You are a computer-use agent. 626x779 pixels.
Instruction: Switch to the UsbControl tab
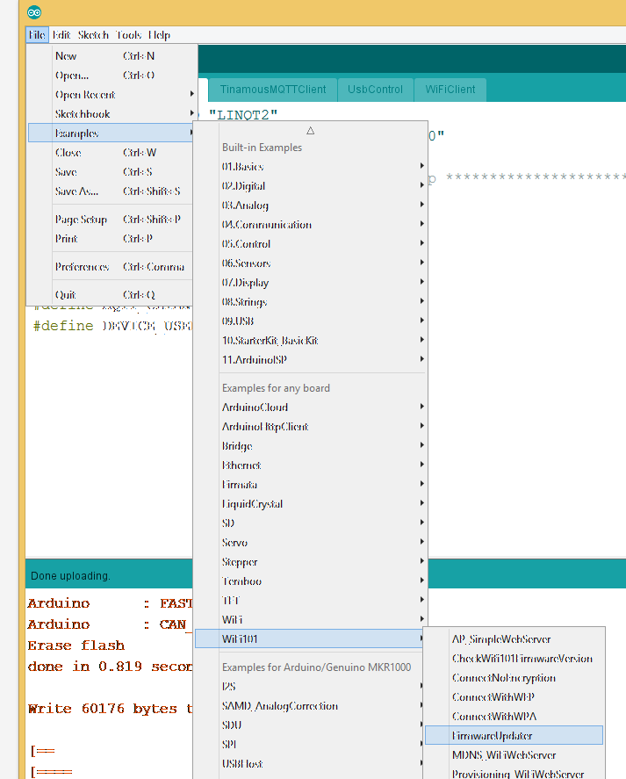point(375,90)
